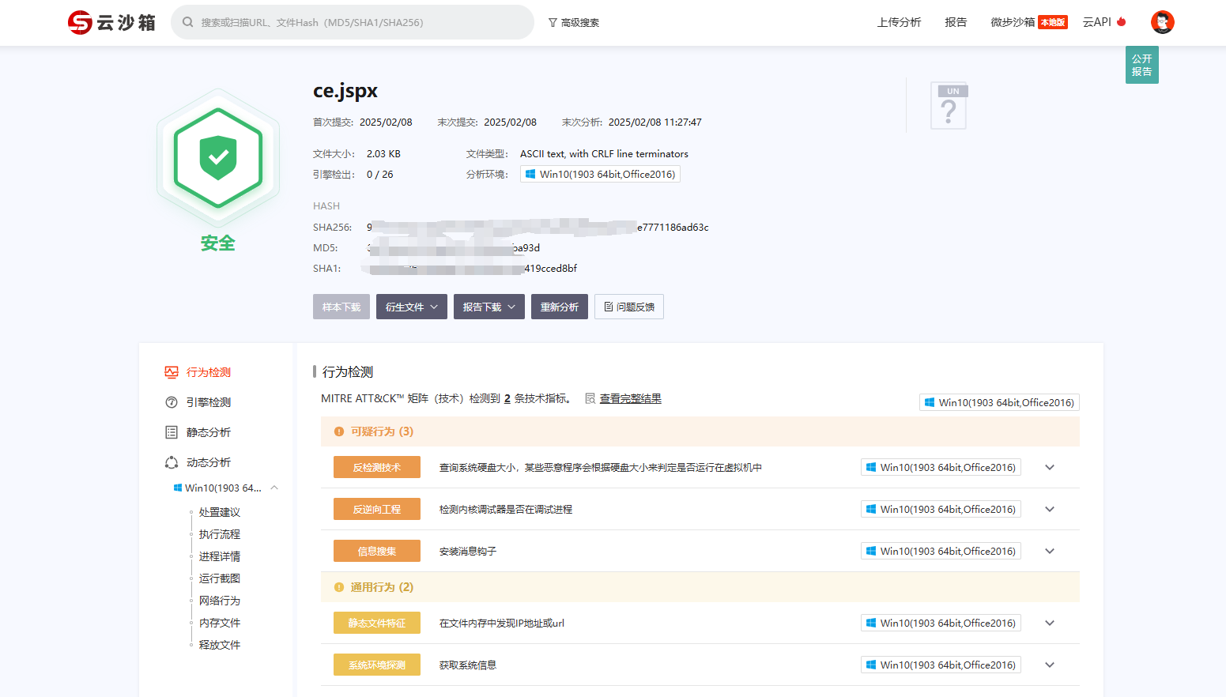Viewport: 1226px width, 697px height.
Task: Click the Win10 tag in 信息搜集 row
Action: tap(941, 551)
